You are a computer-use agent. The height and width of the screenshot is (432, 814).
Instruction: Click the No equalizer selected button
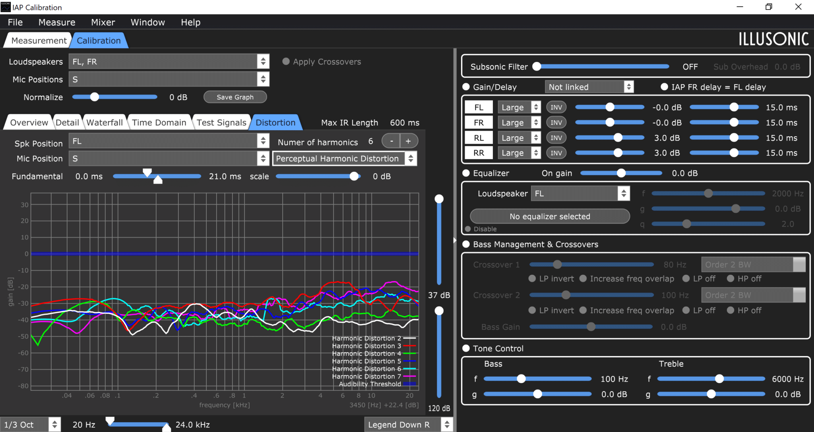pyautogui.click(x=550, y=216)
